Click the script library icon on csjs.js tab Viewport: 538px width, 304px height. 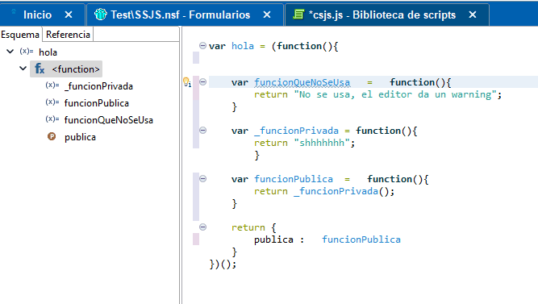point(298,15)
